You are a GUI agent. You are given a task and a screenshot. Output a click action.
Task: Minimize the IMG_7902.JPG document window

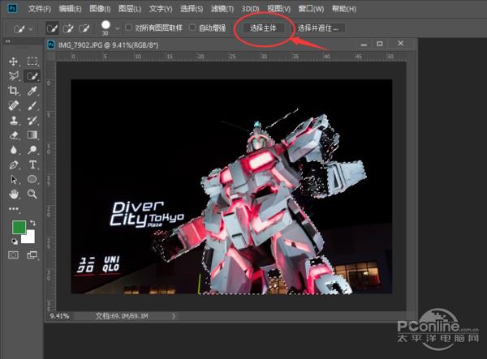[x=364, y=45]
